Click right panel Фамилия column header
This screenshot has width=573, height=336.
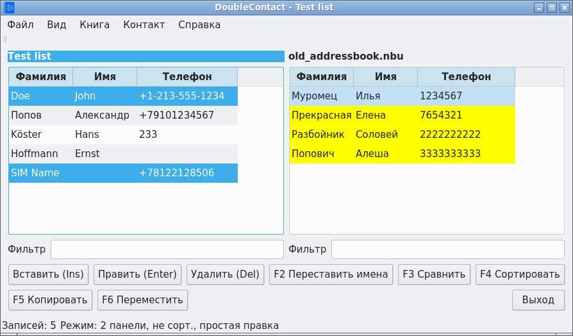[322, 77]
